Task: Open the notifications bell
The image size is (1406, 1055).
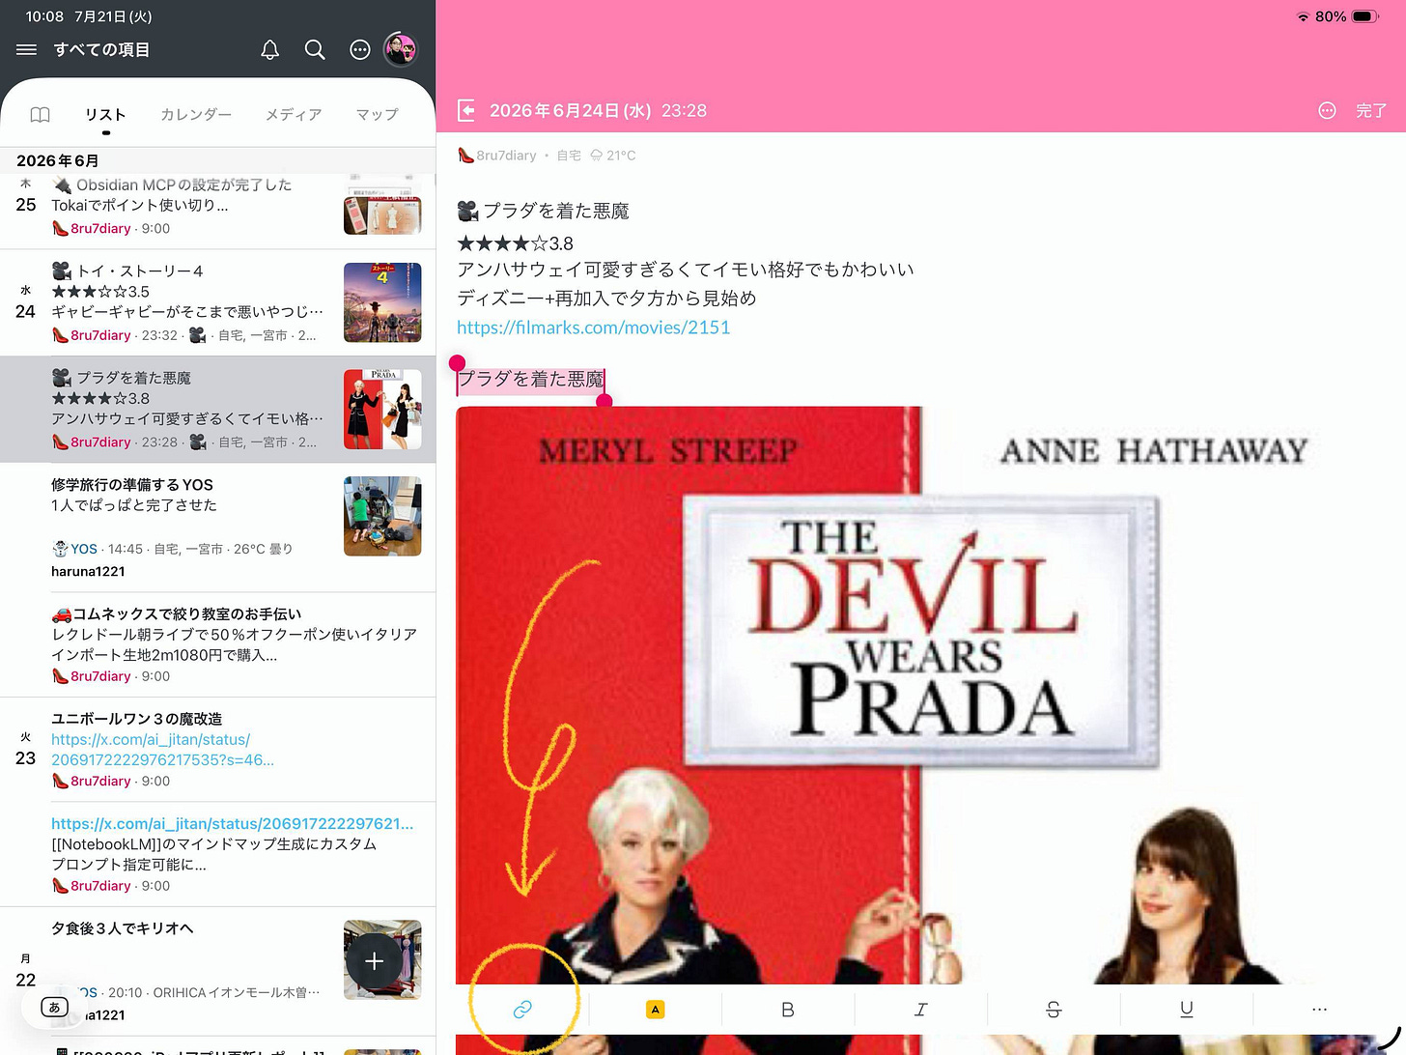Action: click(x=270, y=49)
